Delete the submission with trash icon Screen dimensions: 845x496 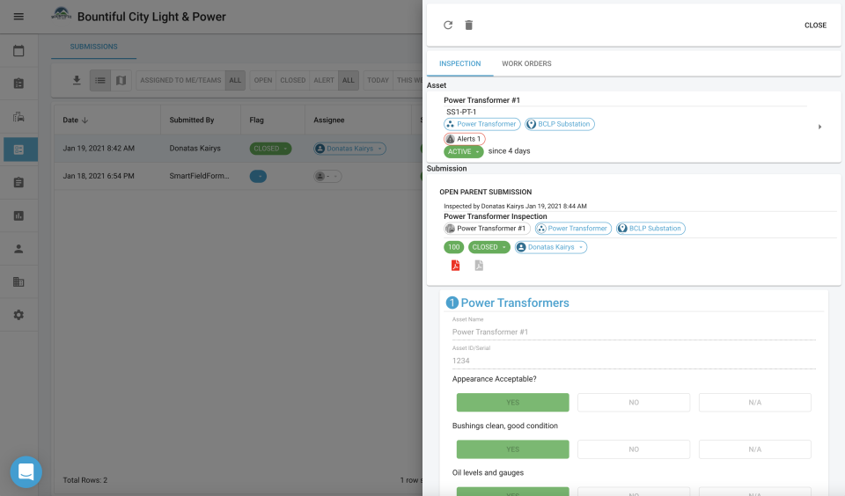(x=469, y=26)
